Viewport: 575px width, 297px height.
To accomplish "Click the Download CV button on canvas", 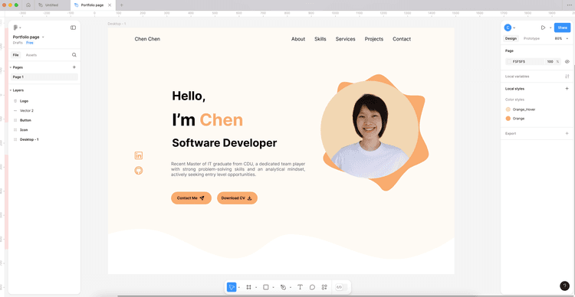I will point(237,198).
